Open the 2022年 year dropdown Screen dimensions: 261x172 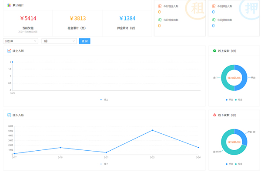(20, 41)
